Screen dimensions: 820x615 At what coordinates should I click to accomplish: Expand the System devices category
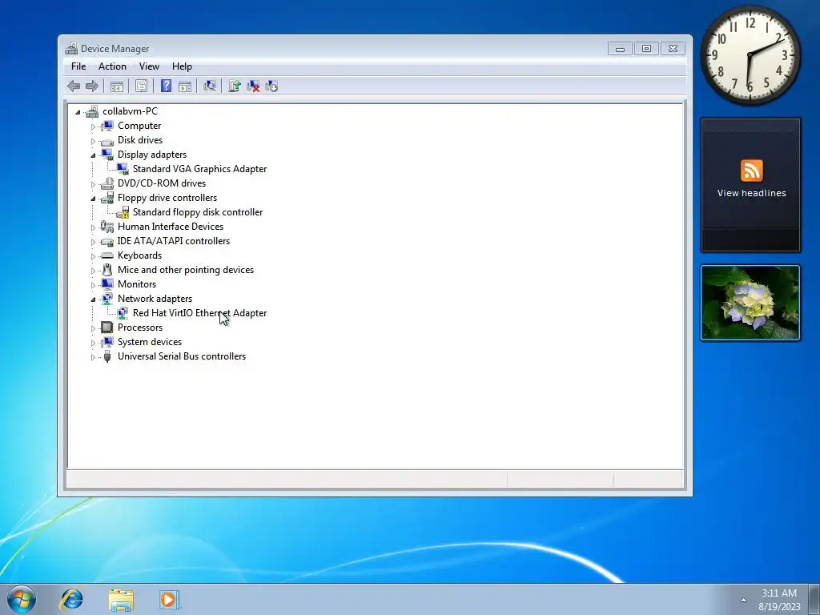[93, 343]
